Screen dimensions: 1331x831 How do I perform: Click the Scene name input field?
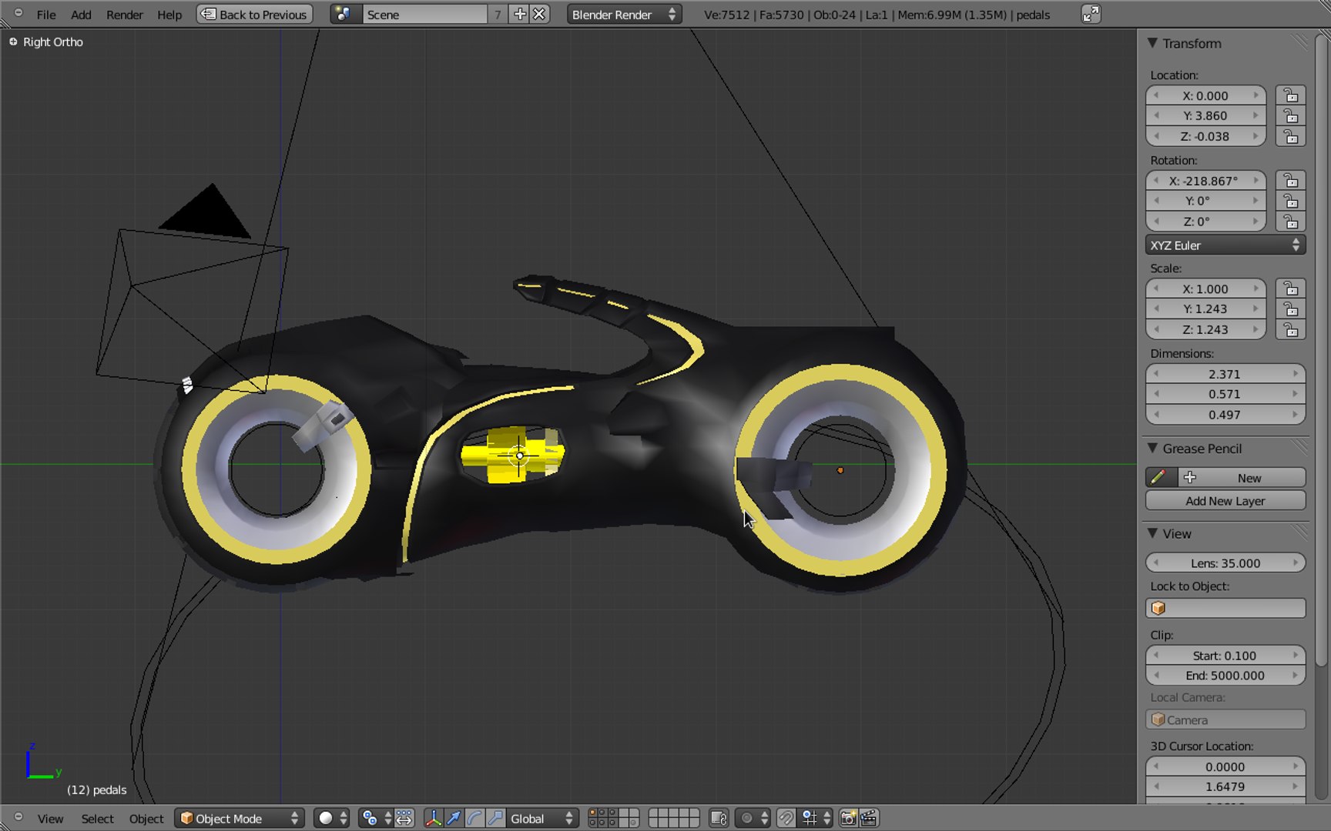425,15
